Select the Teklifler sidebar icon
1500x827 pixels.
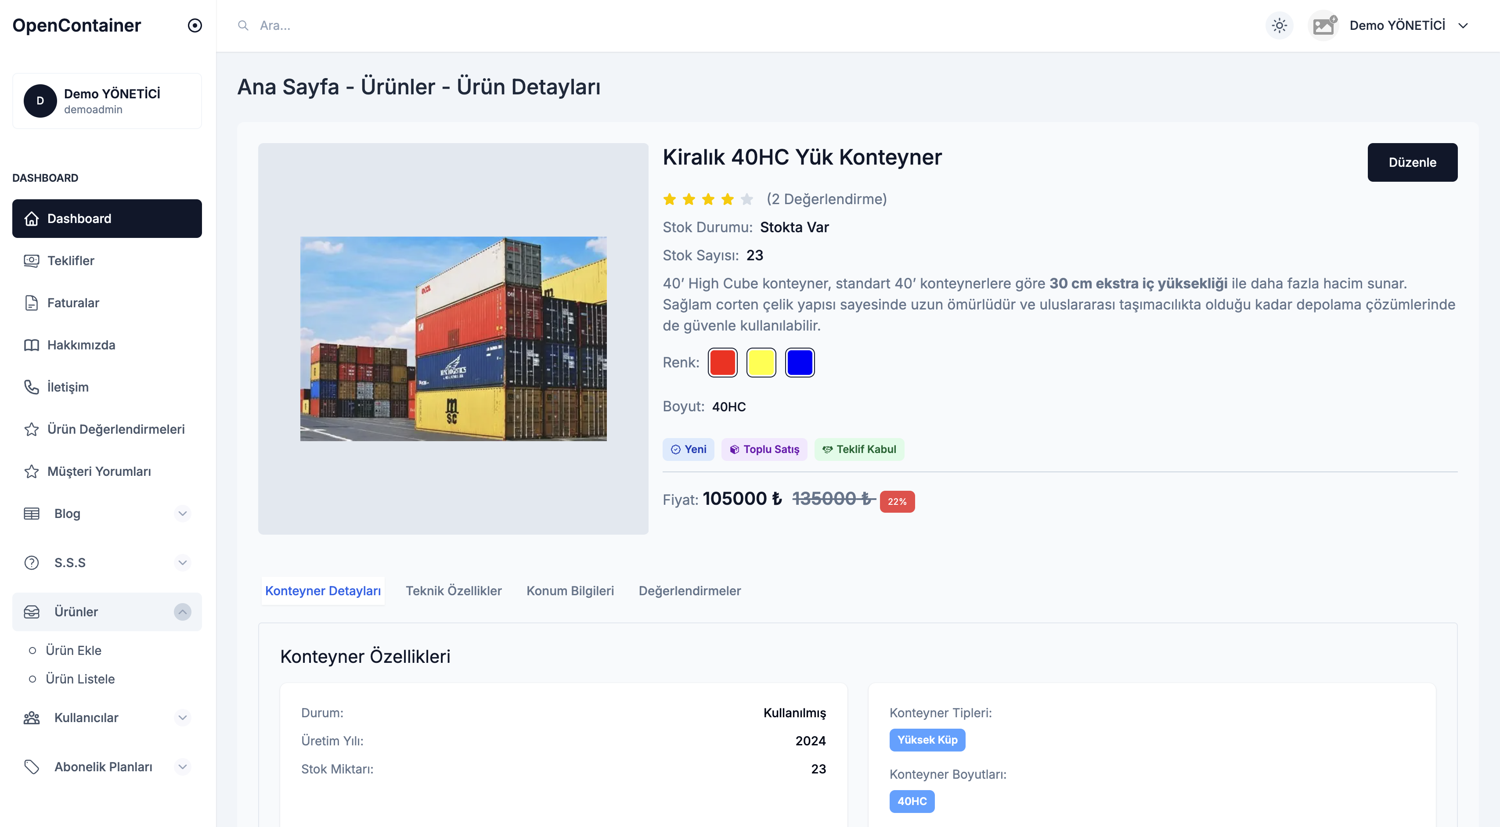coord(32,261)
